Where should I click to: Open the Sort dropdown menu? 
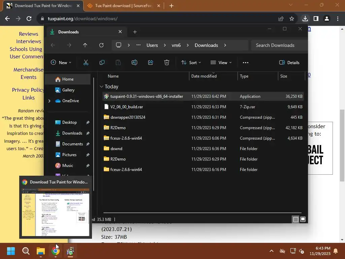point(191,62)
